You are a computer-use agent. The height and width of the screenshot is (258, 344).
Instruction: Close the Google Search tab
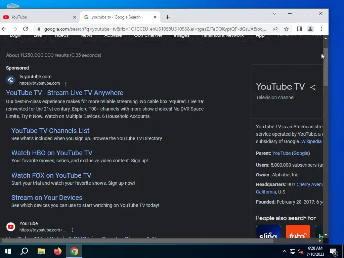(155, 17)
